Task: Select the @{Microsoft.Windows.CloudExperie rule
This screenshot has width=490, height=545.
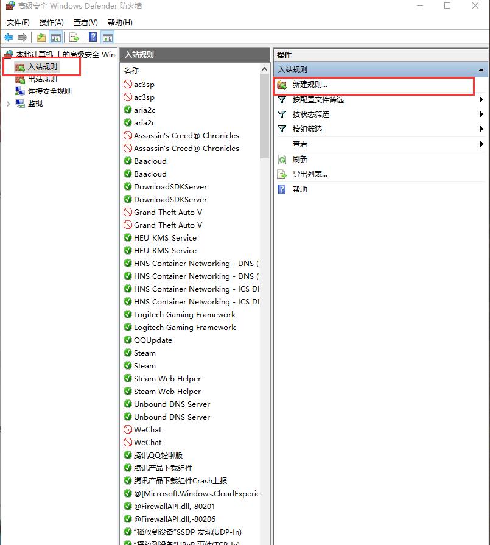Action: point(197,494)
